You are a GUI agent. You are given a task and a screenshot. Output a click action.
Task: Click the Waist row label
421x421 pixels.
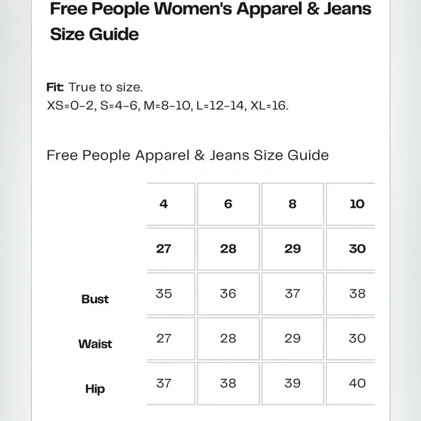(95, 344)
